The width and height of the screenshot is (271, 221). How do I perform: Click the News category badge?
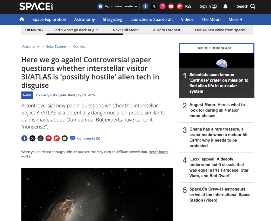point(27,95)
